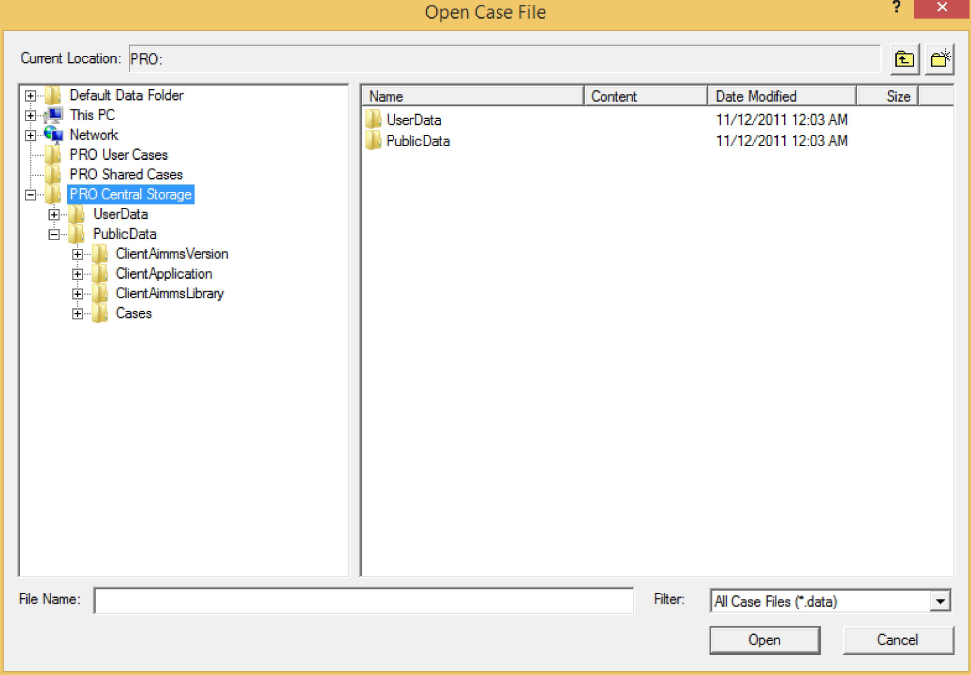Expand the UserData tree node
Image resolution: width=971 pixels, height=675 pixels.
click(54, 215)
